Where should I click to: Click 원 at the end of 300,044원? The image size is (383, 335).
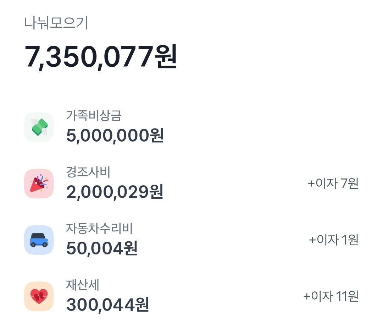tap(142, 304)
